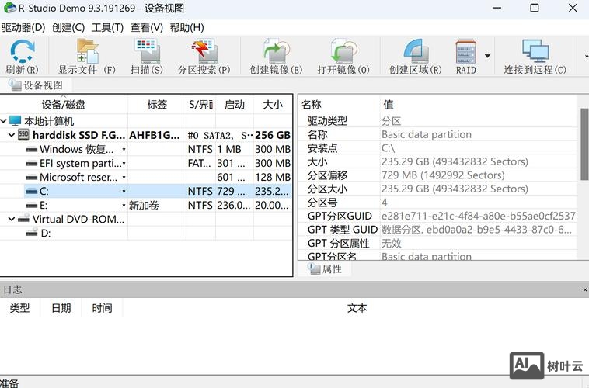Open the 帮助(H) menu
The image size is (589, 388).
pyautogui.click(x=186, y=28)
